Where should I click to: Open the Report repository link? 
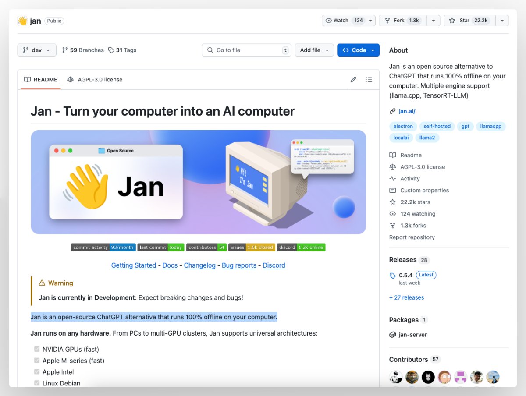tap(412, 237)
